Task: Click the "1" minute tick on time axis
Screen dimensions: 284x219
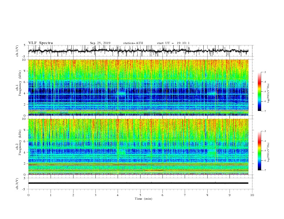Action: [51, 195]
